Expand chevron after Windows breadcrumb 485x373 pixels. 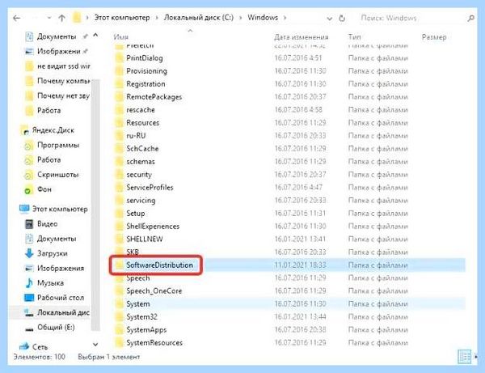click(x=285, y=18)
